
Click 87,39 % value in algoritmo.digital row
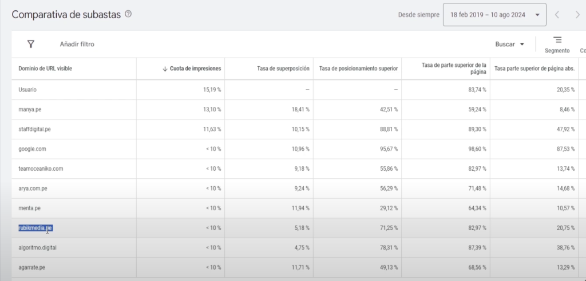[x=478, y=248]
